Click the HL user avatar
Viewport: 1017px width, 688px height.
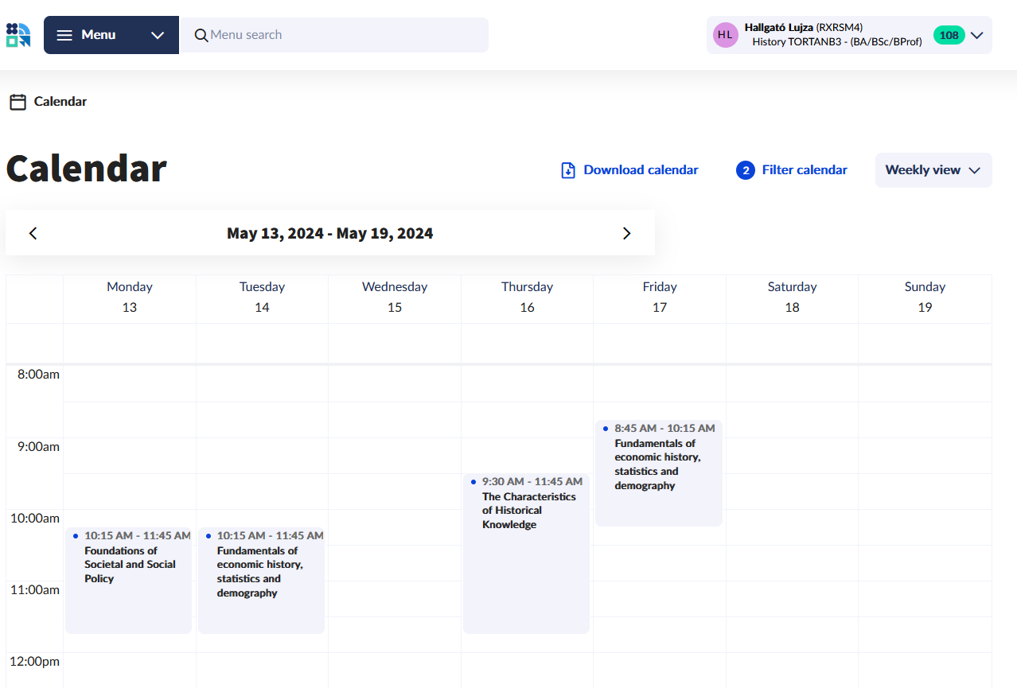click(x=725, y=35)
